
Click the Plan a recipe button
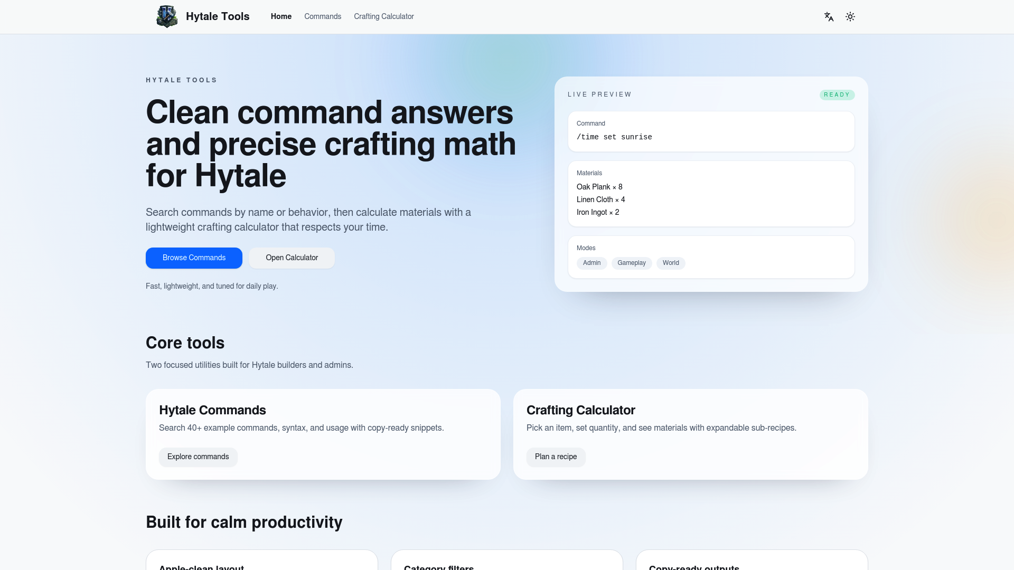(556, 457)
